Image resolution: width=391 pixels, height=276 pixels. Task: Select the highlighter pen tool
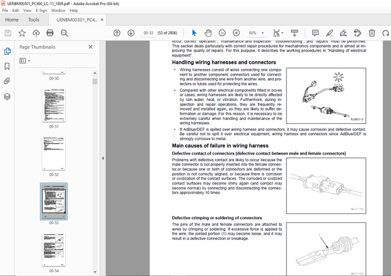pos(329,33)
